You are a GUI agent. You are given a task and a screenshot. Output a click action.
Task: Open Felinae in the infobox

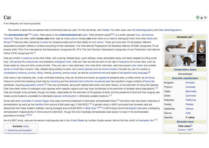coord(189,109)
